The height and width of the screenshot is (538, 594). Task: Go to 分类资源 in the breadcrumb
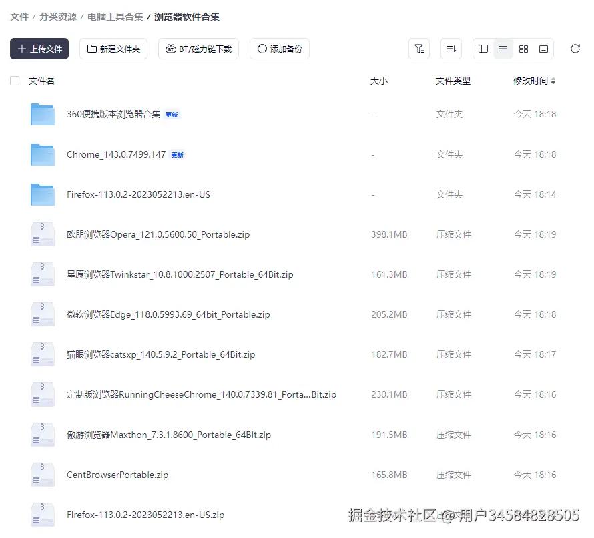pos(58,17)
